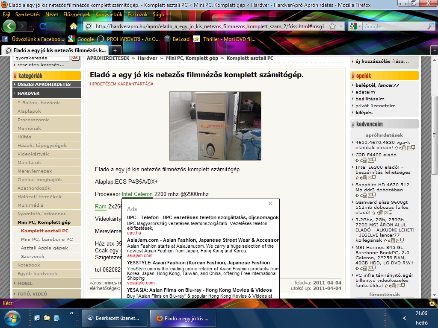Viewport: 438px width, 328px height.
Task: Open the Súgó menu
Action: pos(158,15)
